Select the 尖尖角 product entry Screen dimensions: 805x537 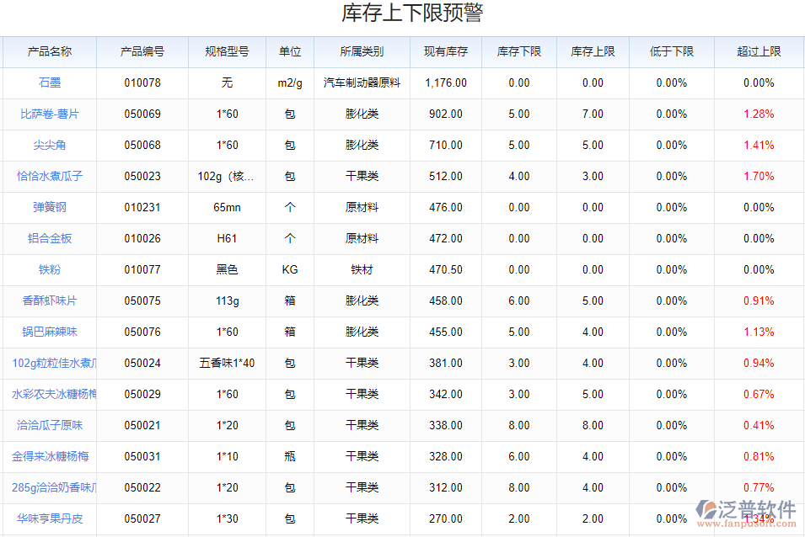(48, 145)
